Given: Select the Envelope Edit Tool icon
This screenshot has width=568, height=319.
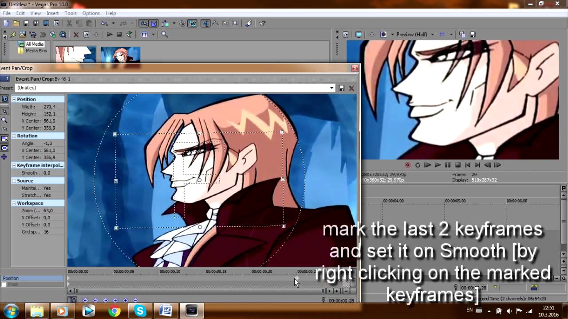Looking at the screenshot, I should click(x=215, y=23).
